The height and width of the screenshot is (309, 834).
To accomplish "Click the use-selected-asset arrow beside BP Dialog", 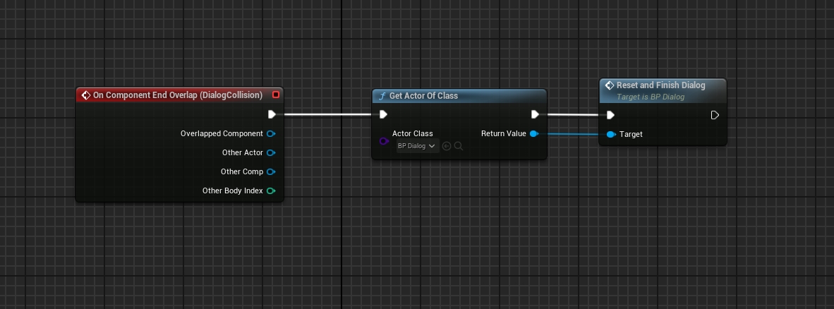I will point(447,146).
